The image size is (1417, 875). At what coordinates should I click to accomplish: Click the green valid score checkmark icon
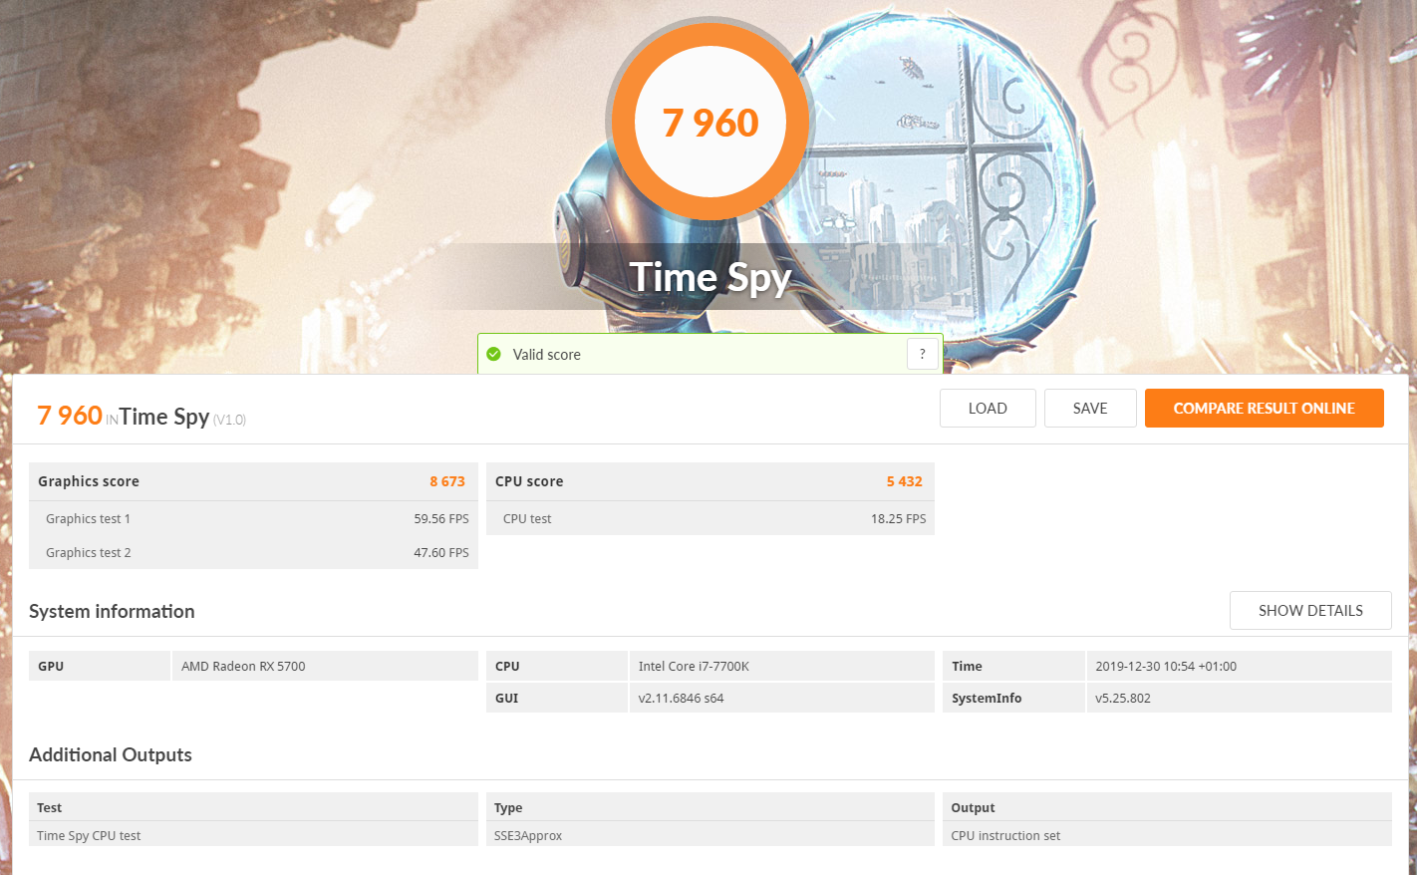493,354
